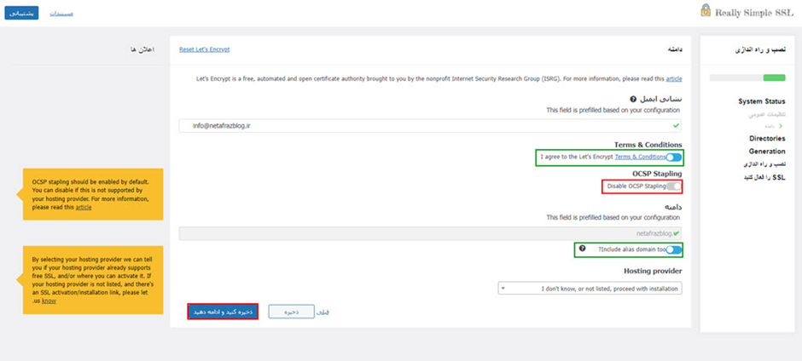Screen dimensions: 802x361
Task: Click the Really Simple SSL padlock logo
Action: [706, 11]
